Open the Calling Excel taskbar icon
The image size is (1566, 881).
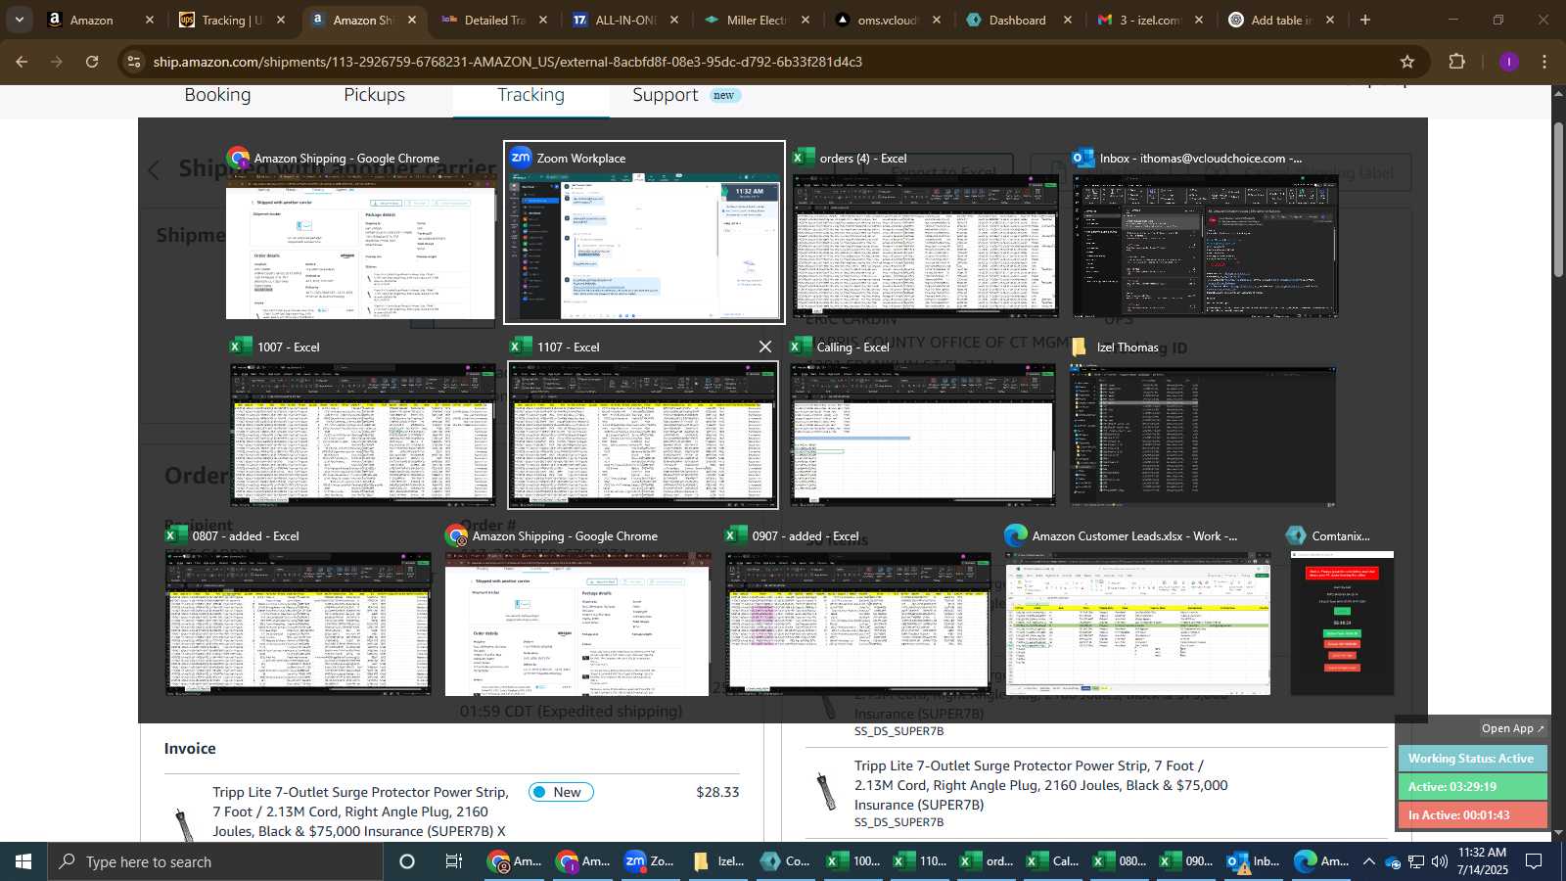point(1052,861)
